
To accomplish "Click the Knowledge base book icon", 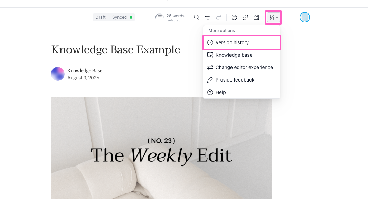I will pos(210,55).
